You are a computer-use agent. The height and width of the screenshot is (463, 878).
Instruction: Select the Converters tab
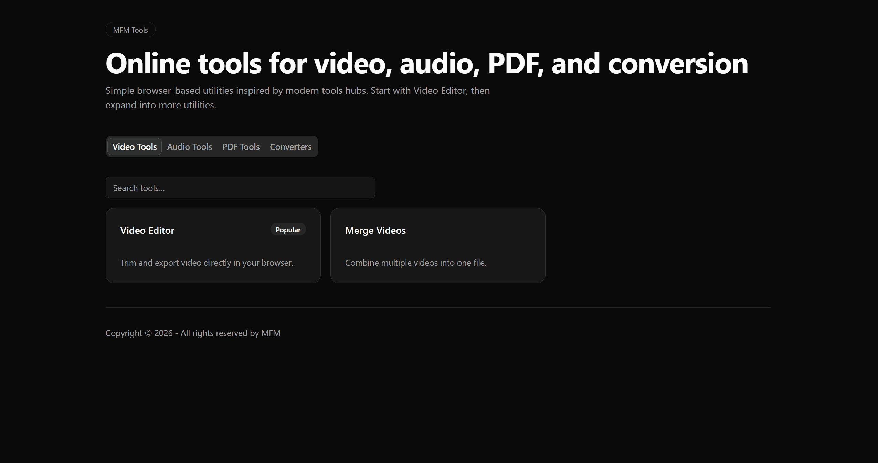coord(290,147)
